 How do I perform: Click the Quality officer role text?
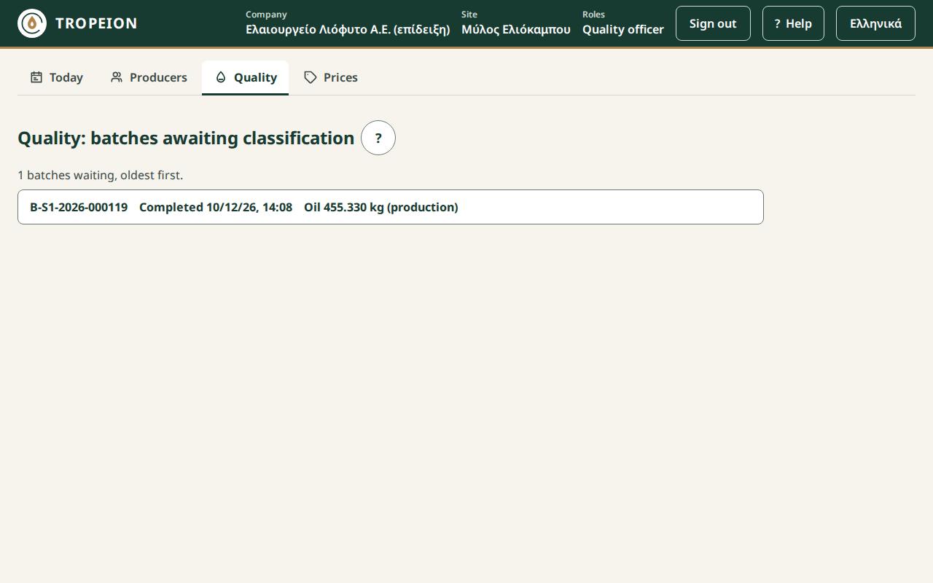(x=623, y=30)
